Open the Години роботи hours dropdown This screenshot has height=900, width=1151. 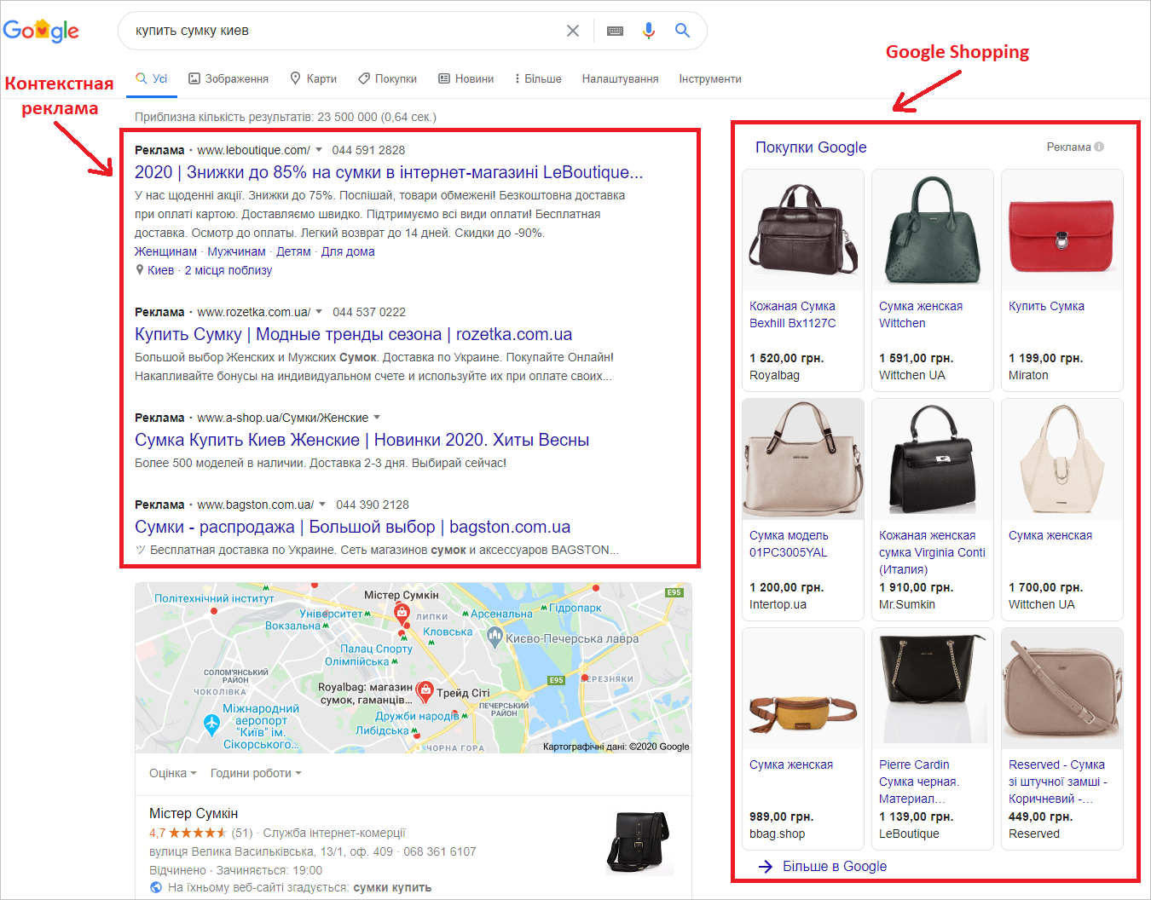(256, 773)
